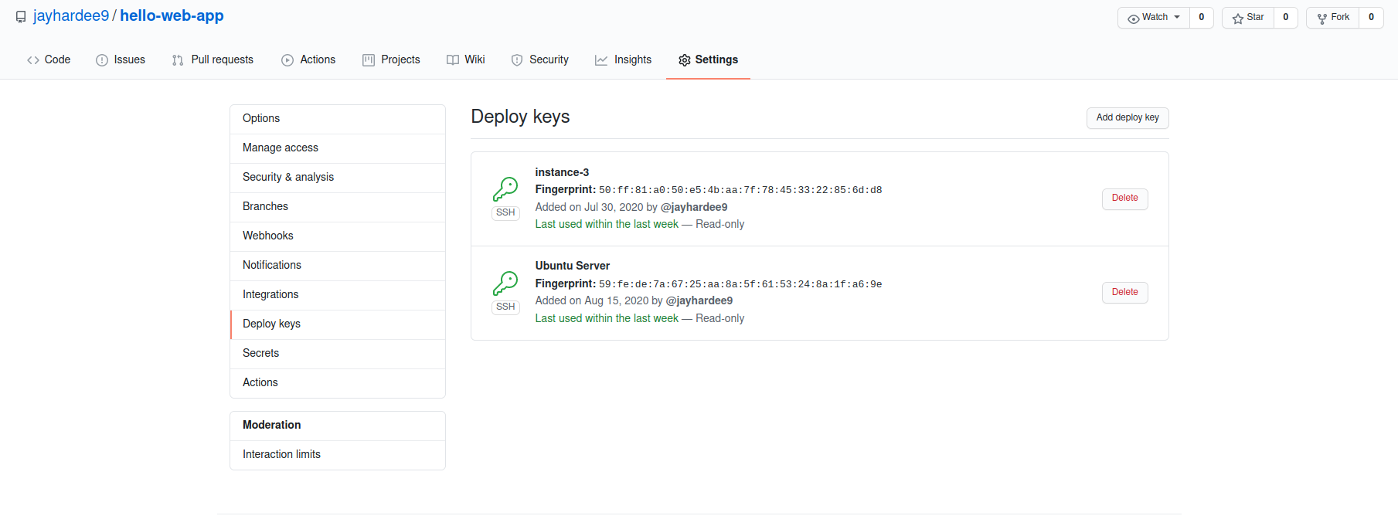Click the green key icon for instance-3
The image size is (1398, 526).
(x=505, y=189)
